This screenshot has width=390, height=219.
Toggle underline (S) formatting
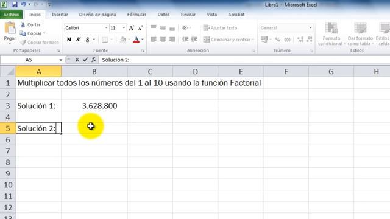[x=87, y=40]
